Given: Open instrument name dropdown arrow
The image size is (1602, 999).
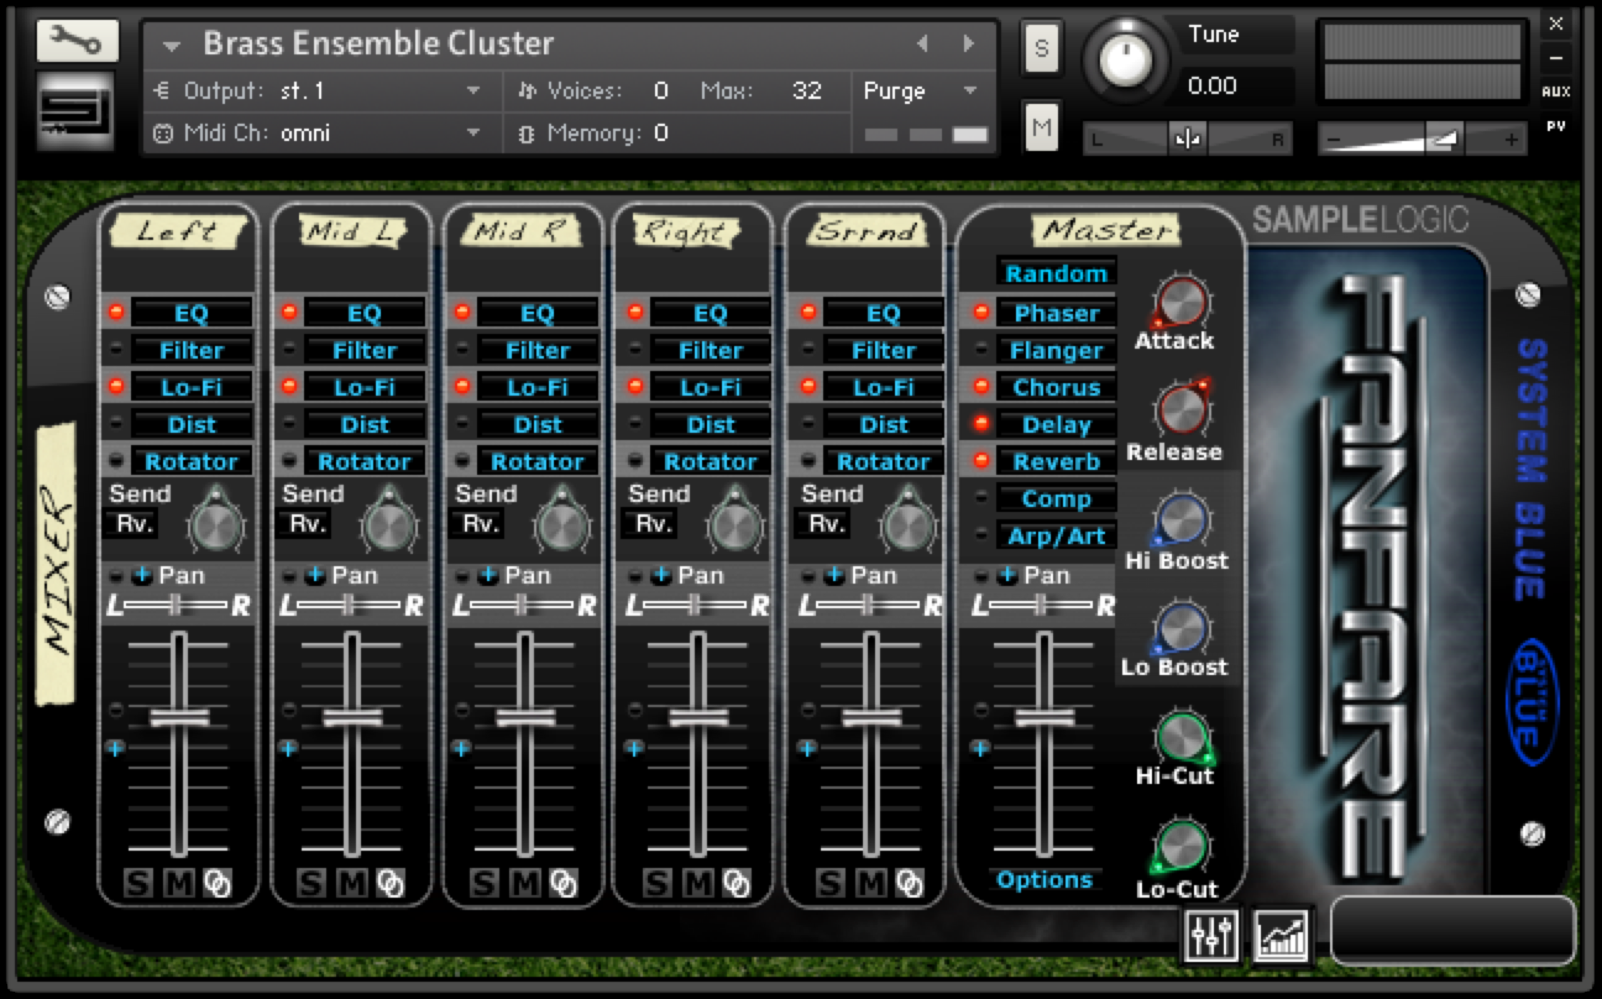Looking at the screenshot, I should pyautogui.click(x=172, y=46).
